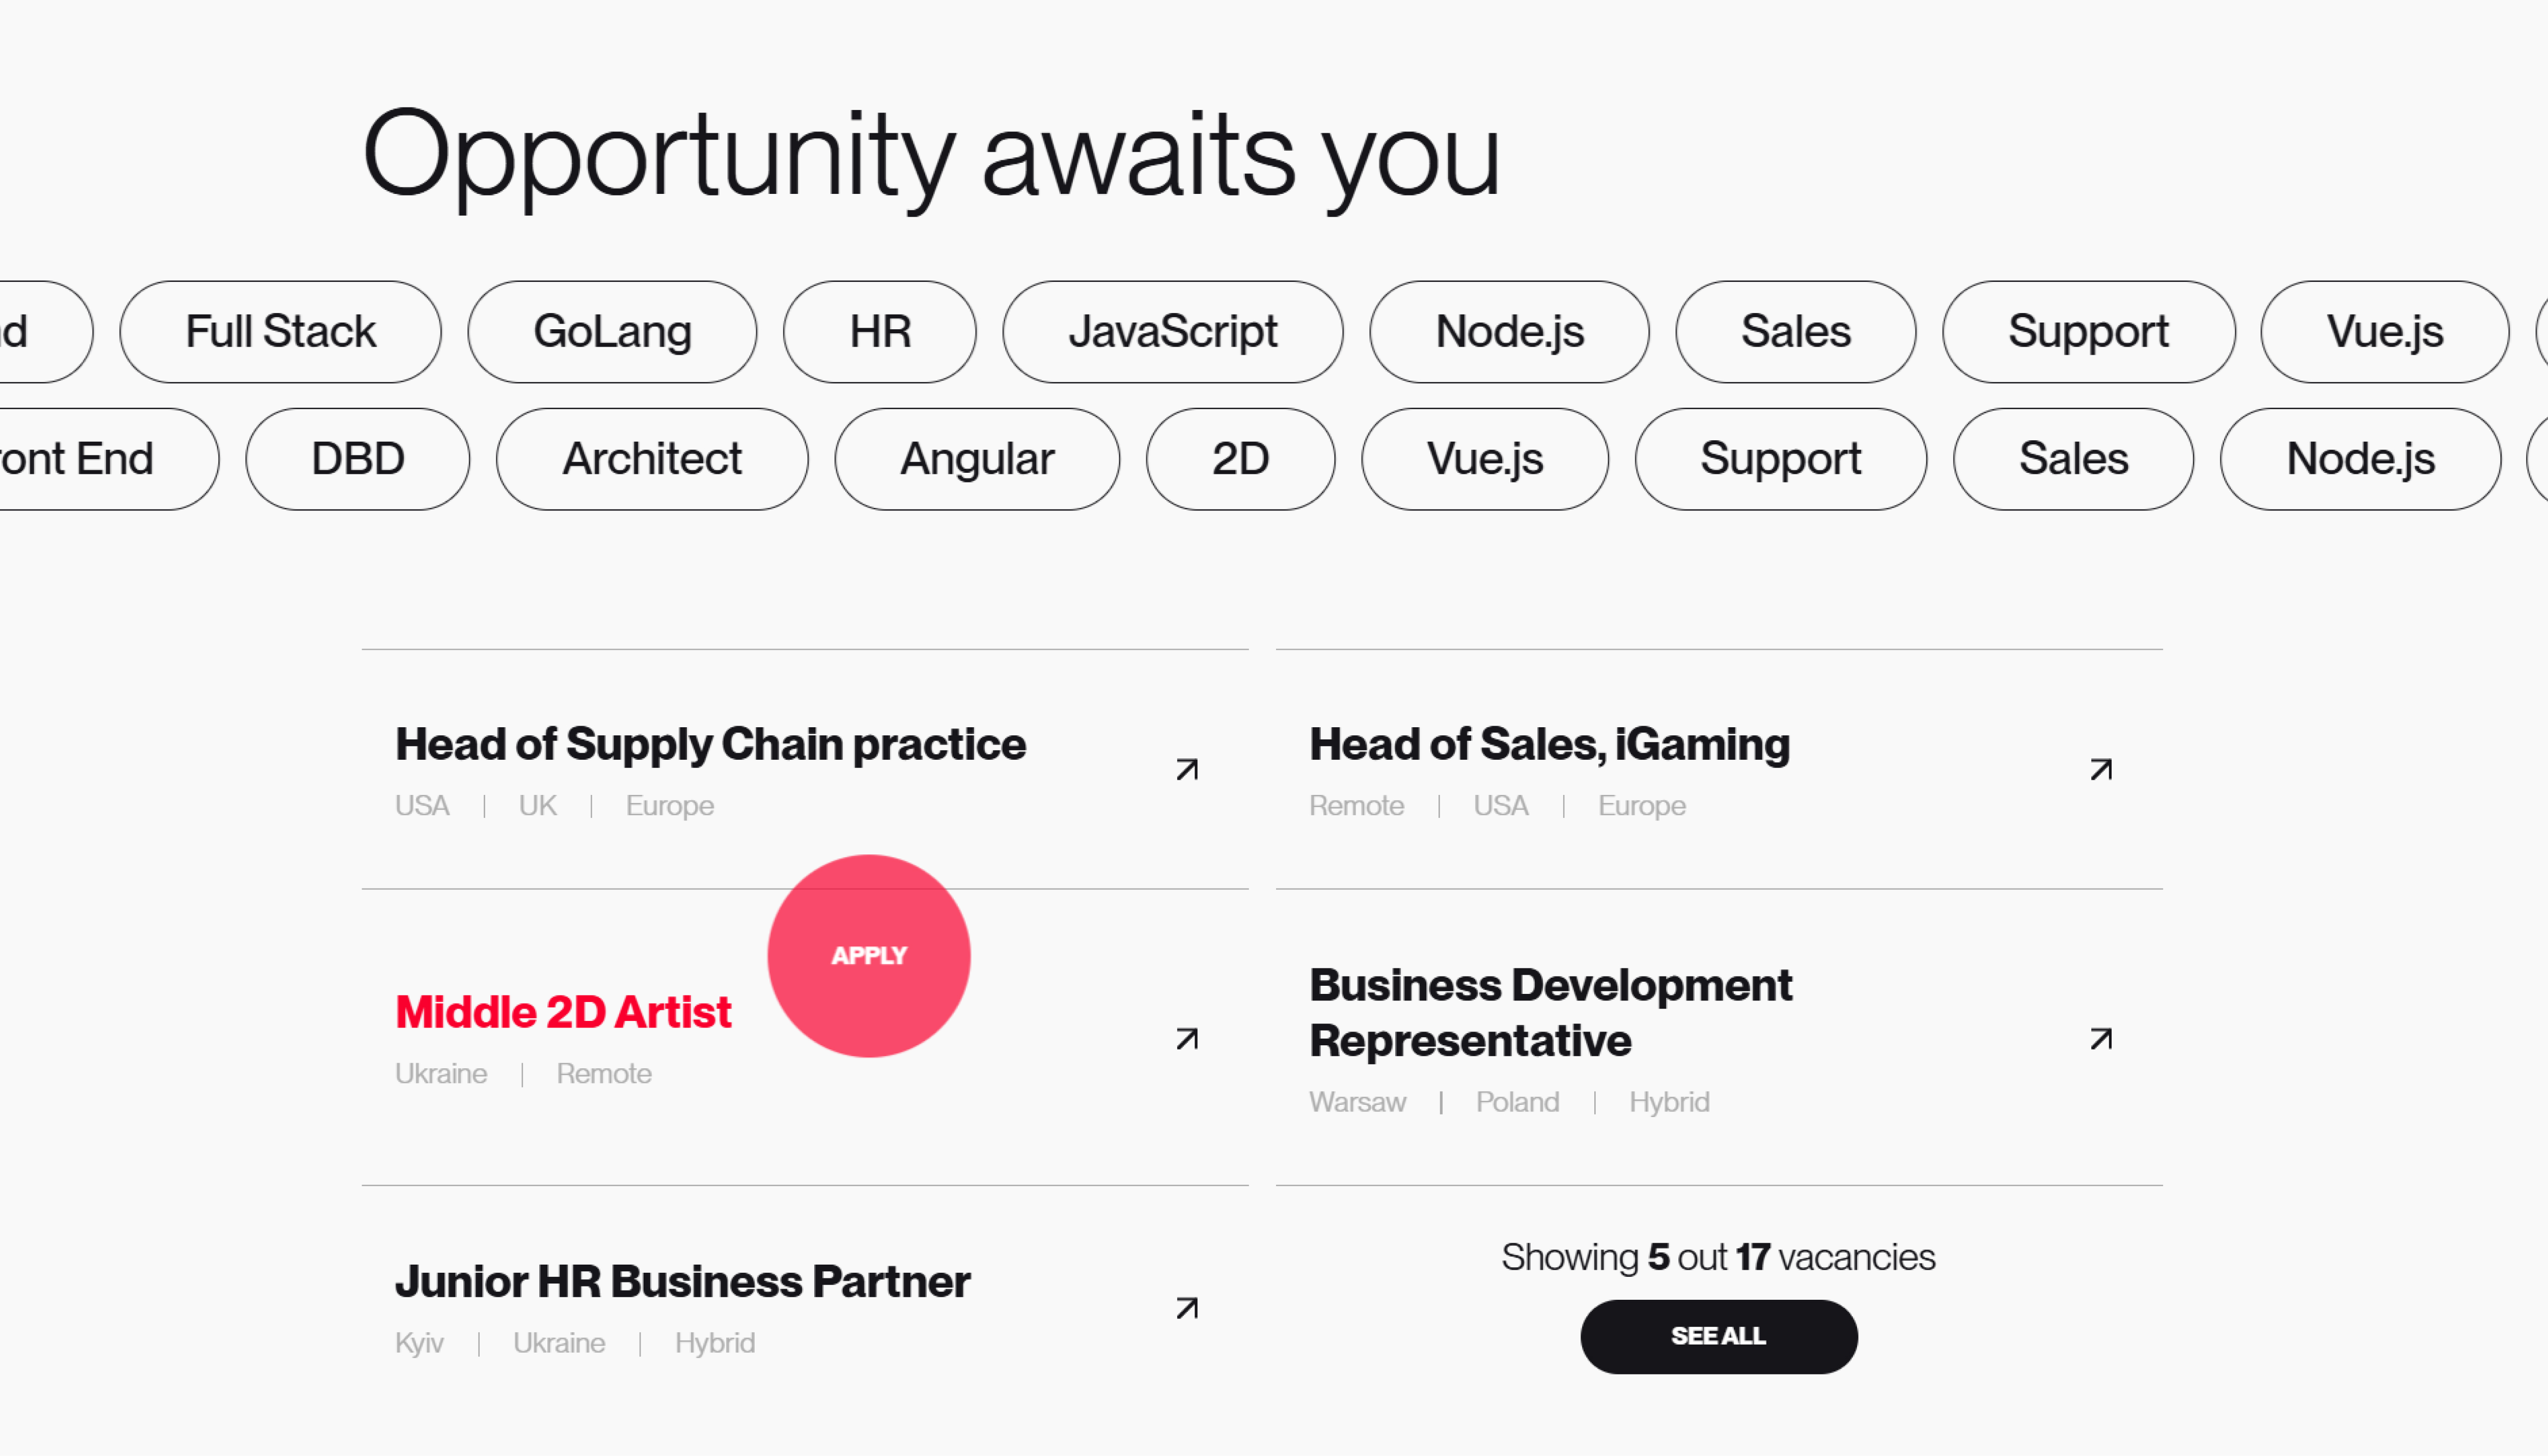Choose the DBD tag filter

[x=358, y=458]
